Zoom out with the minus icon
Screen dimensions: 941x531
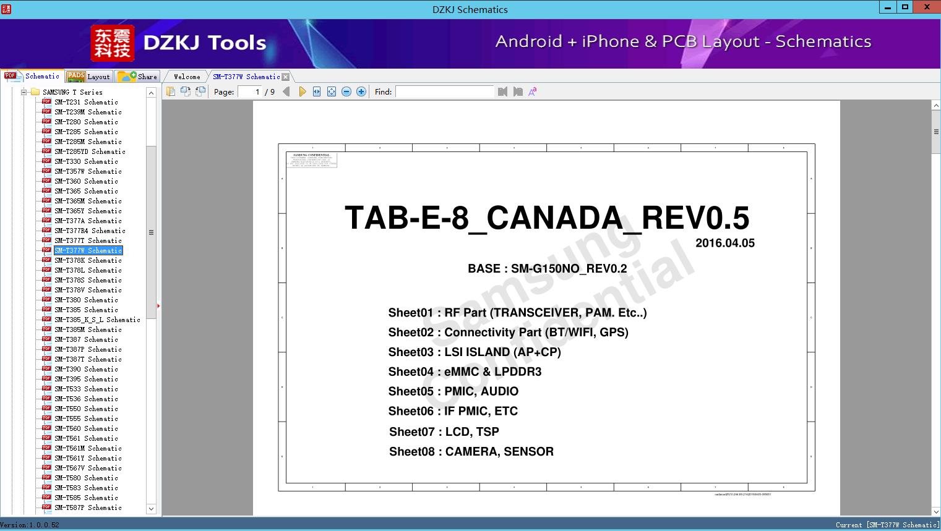point(346,91)
